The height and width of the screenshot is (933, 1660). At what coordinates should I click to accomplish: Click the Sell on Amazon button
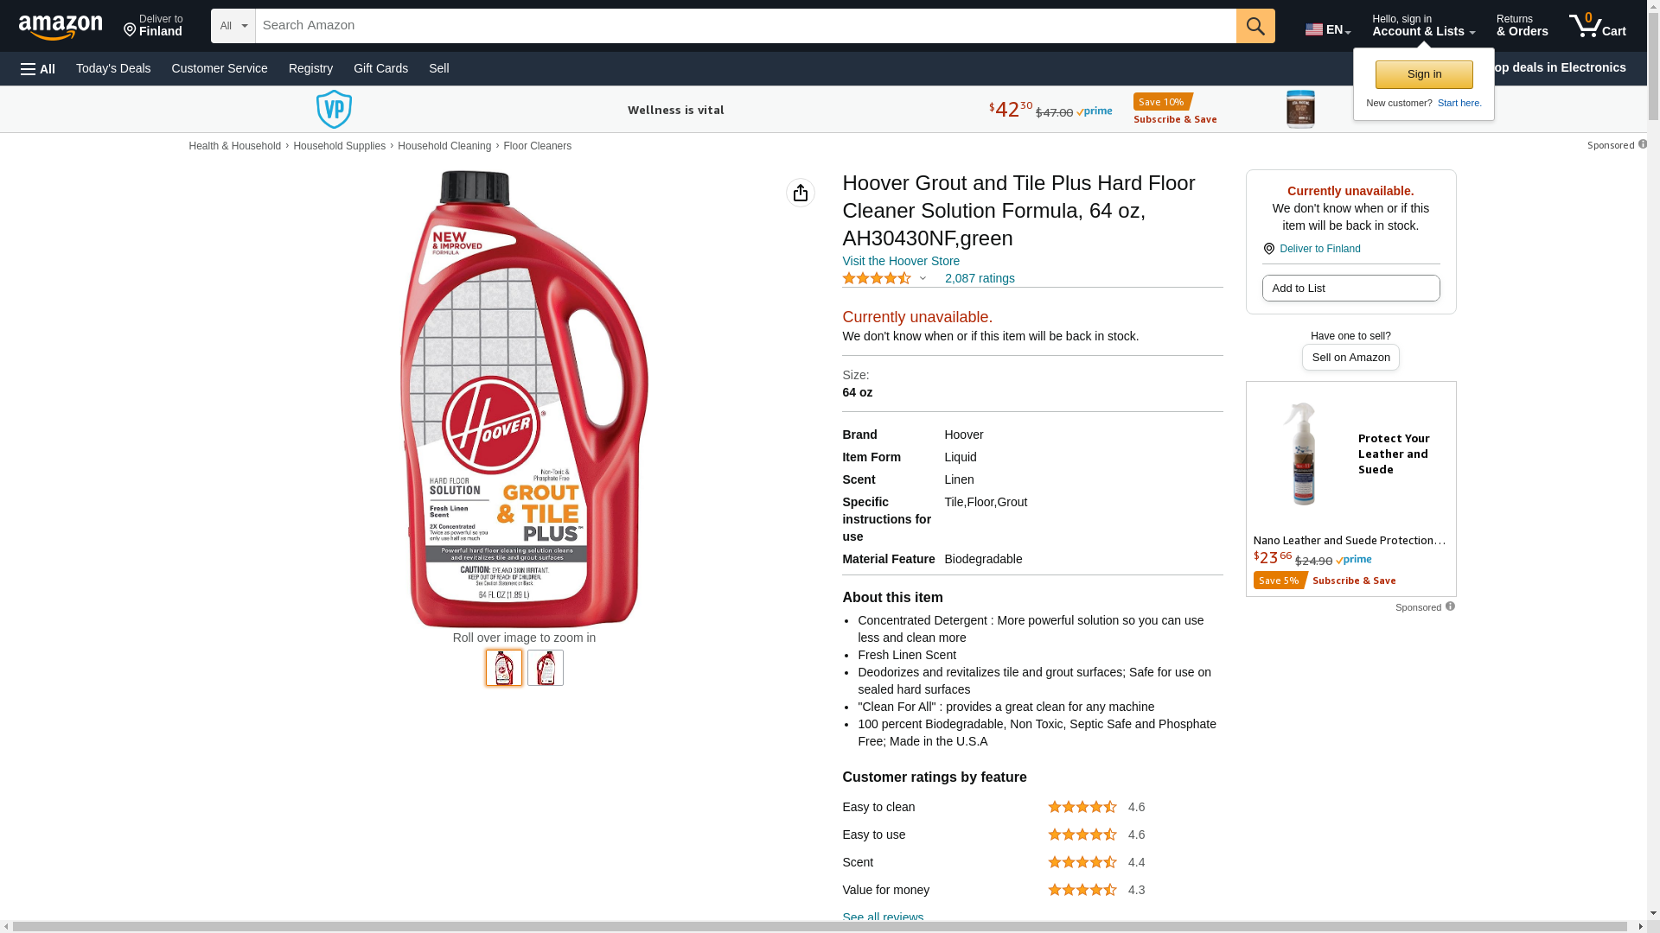tap(1350, 358)
